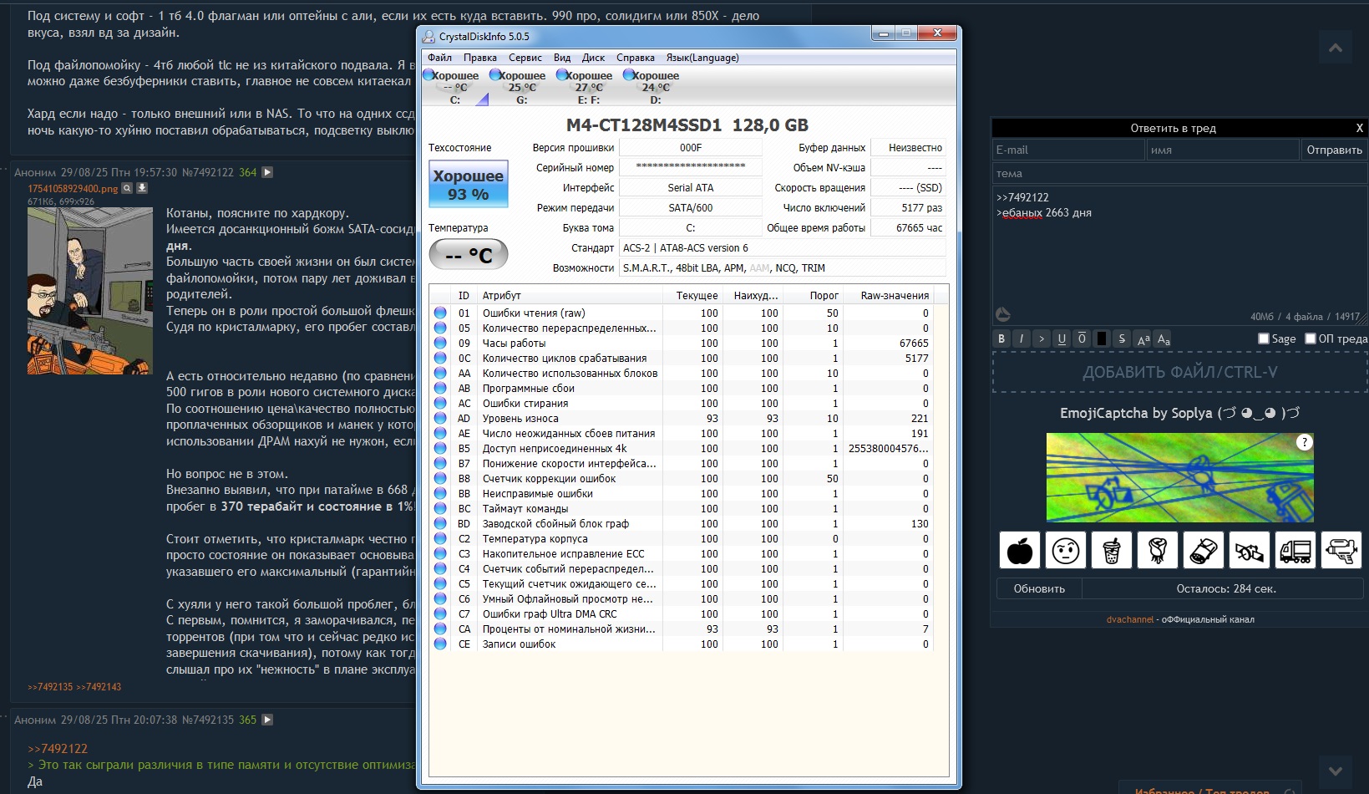Click the underline formatting button

(1062, 338)
